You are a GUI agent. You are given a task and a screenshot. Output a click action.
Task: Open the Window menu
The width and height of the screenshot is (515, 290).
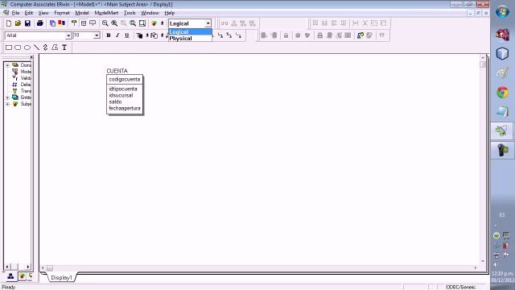point(150,13)
